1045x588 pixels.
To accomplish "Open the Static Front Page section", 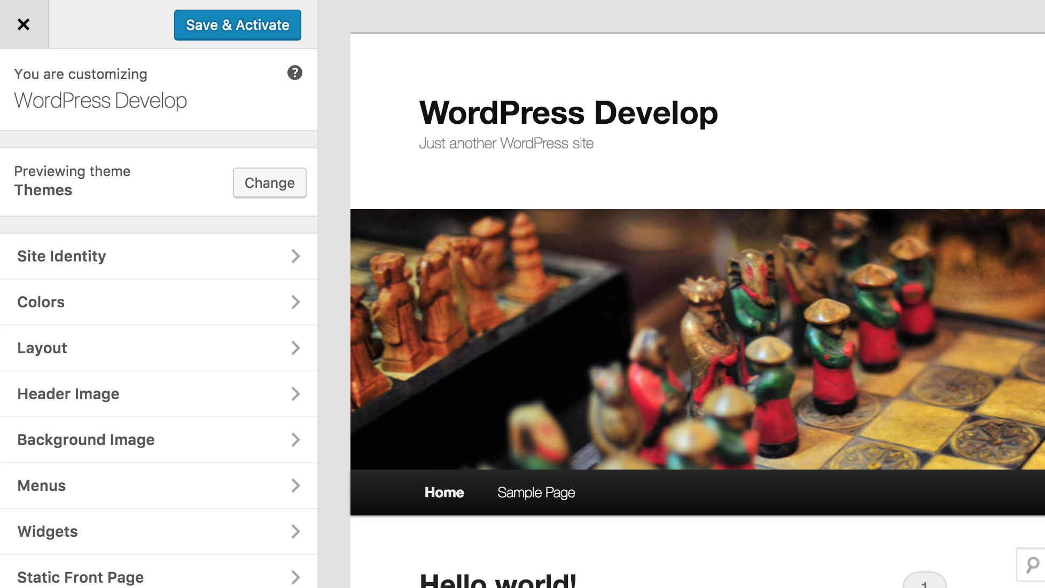I will (x=159, y=572).
